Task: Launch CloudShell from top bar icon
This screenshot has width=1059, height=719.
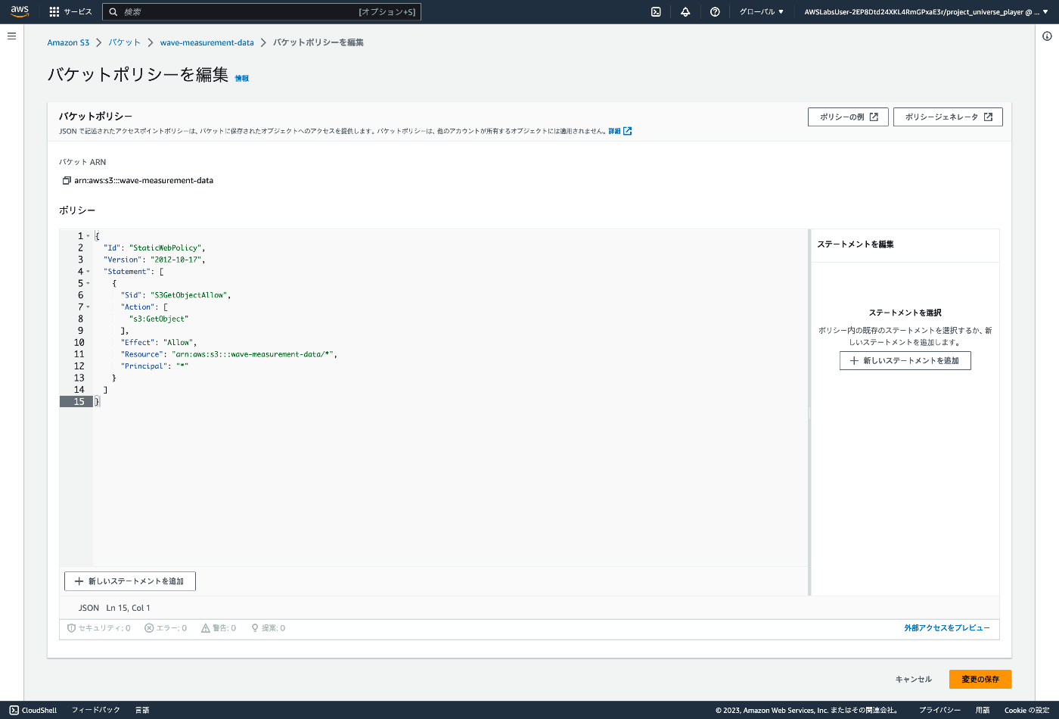Action: click(x=656, y=12)
